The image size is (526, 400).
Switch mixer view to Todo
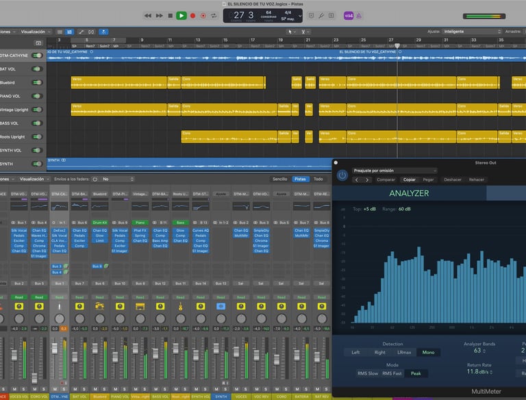(318, 179)
